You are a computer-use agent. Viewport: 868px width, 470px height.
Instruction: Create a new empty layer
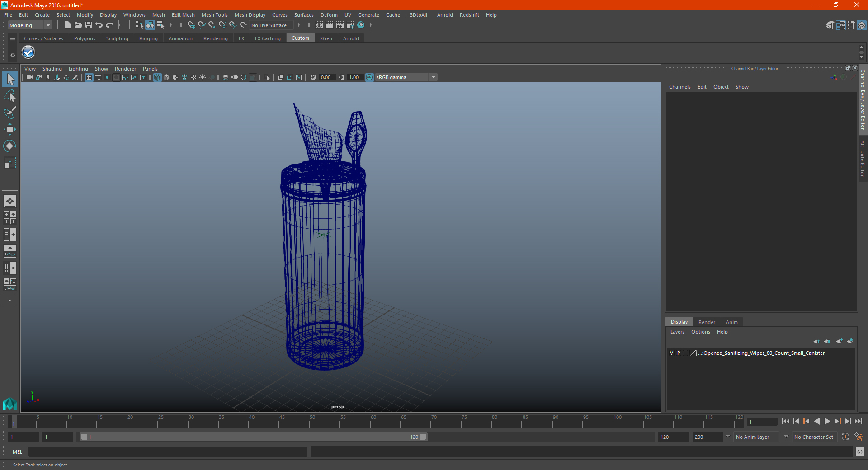click(840, 341)
